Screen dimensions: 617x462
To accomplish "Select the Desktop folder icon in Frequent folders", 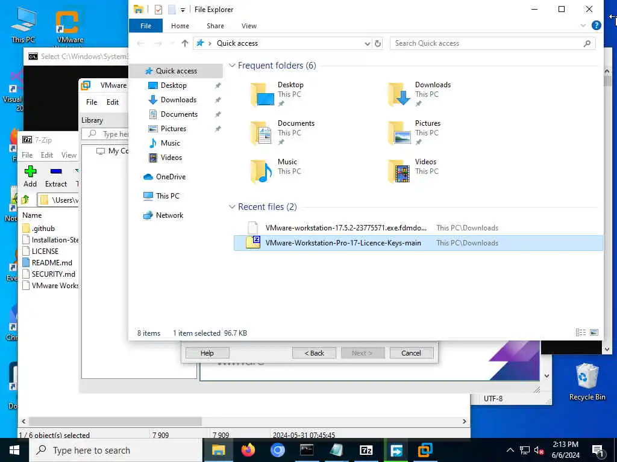I will [x=262, y=94].
